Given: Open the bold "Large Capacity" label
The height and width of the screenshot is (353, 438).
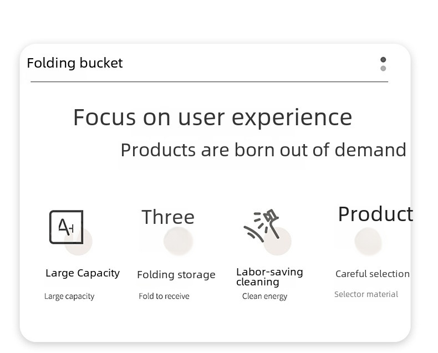Looking at the screenshot, I should click(x=83, y=273).
